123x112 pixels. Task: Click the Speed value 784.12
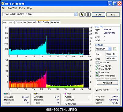click(115, 103)
